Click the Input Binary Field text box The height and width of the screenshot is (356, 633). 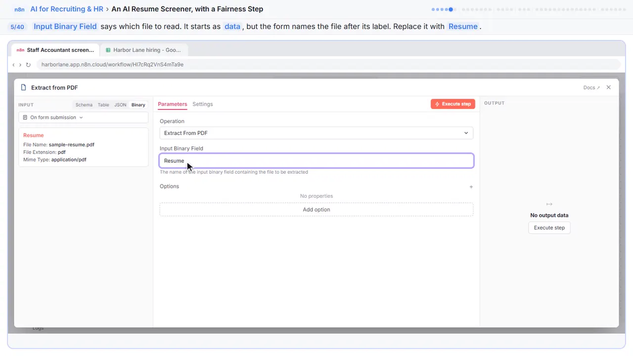pos(316,161)
